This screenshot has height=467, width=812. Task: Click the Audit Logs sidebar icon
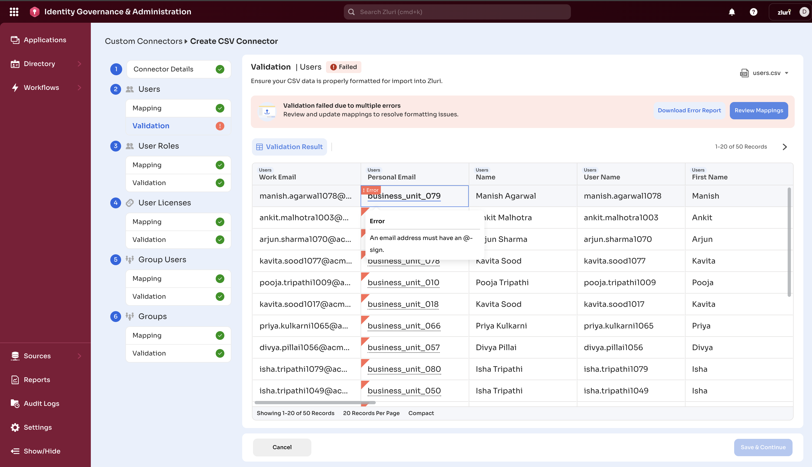click(x=15, y=403)
